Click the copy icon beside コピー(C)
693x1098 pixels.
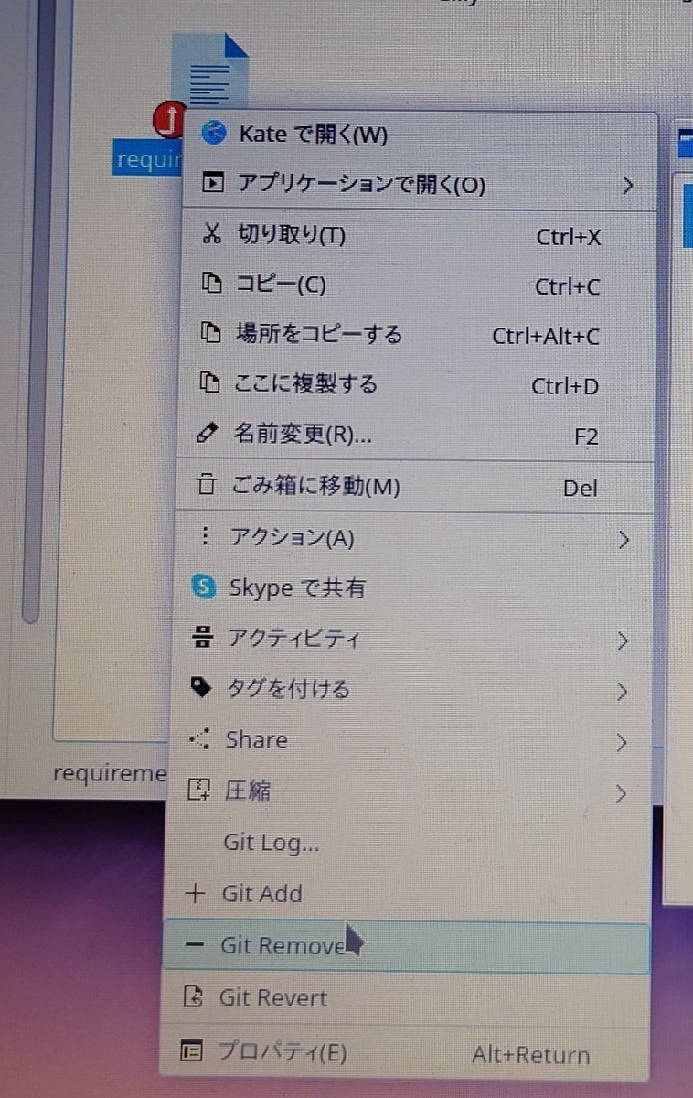tap(211, 285)
